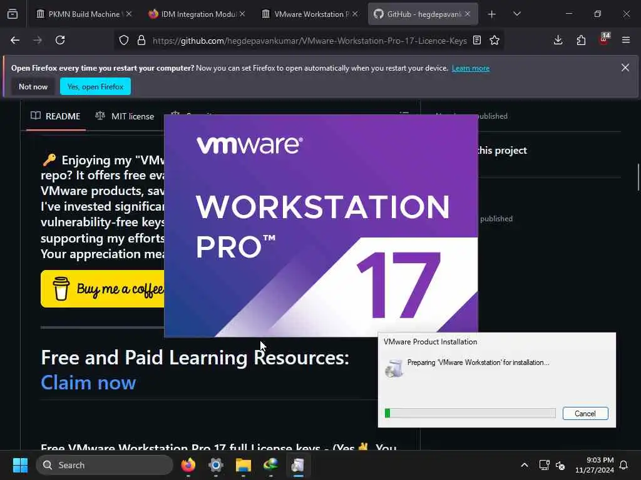Open a new browser tab with plus button
The image size is (641, 480).
pos(492,14)
